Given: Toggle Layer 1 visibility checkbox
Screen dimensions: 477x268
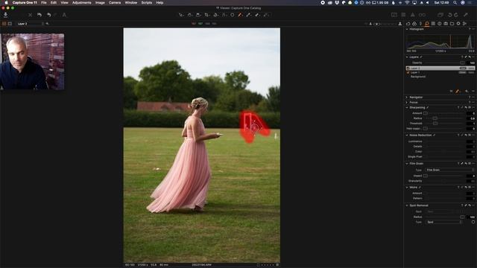Looking at the screenshot, I should coord(408,73).
